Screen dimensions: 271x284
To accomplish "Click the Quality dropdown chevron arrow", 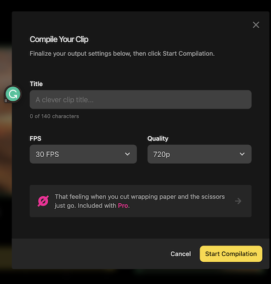I will 242,154.
